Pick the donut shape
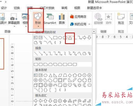Viewport: 133px width, 106px height. (45, 85)
